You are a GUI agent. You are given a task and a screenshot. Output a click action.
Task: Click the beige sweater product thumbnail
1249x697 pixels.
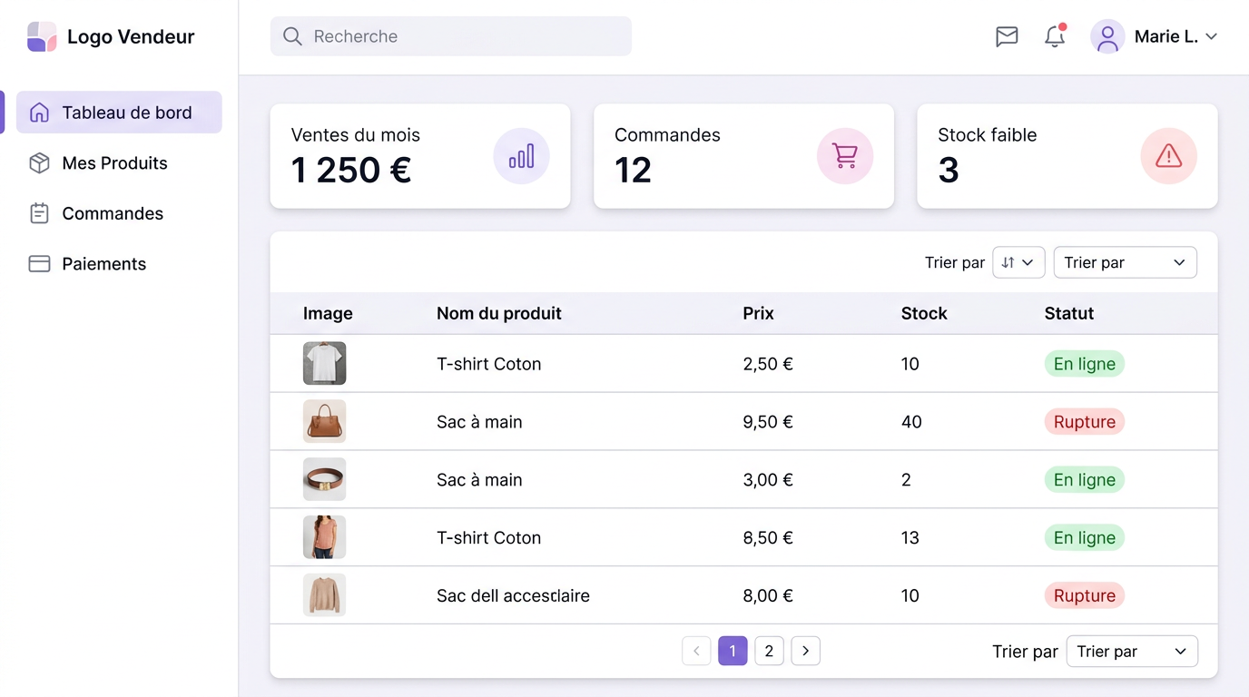[324, 595]
